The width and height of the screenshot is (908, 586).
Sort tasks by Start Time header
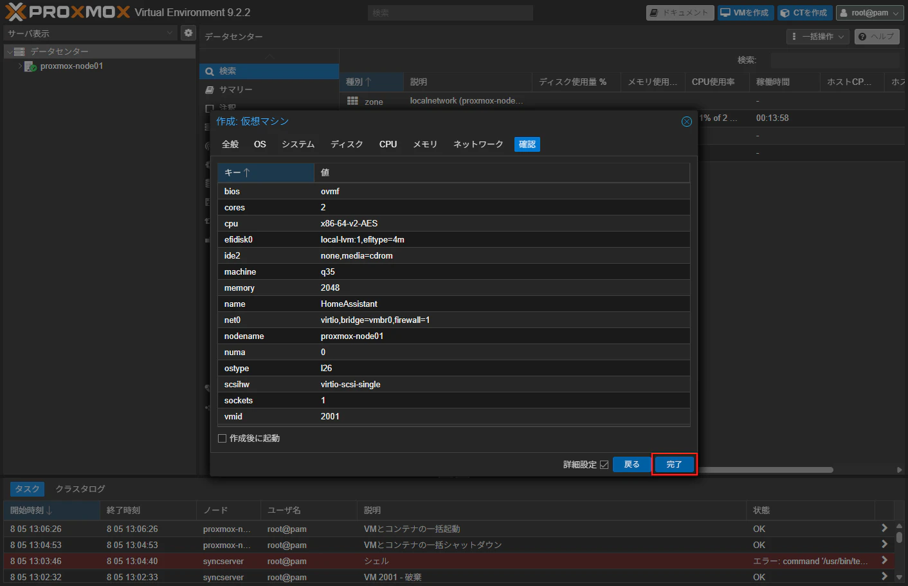(x=51, y=510)
